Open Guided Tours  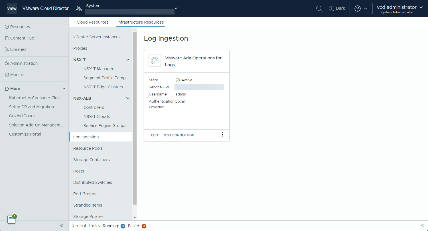pos(22,116)
